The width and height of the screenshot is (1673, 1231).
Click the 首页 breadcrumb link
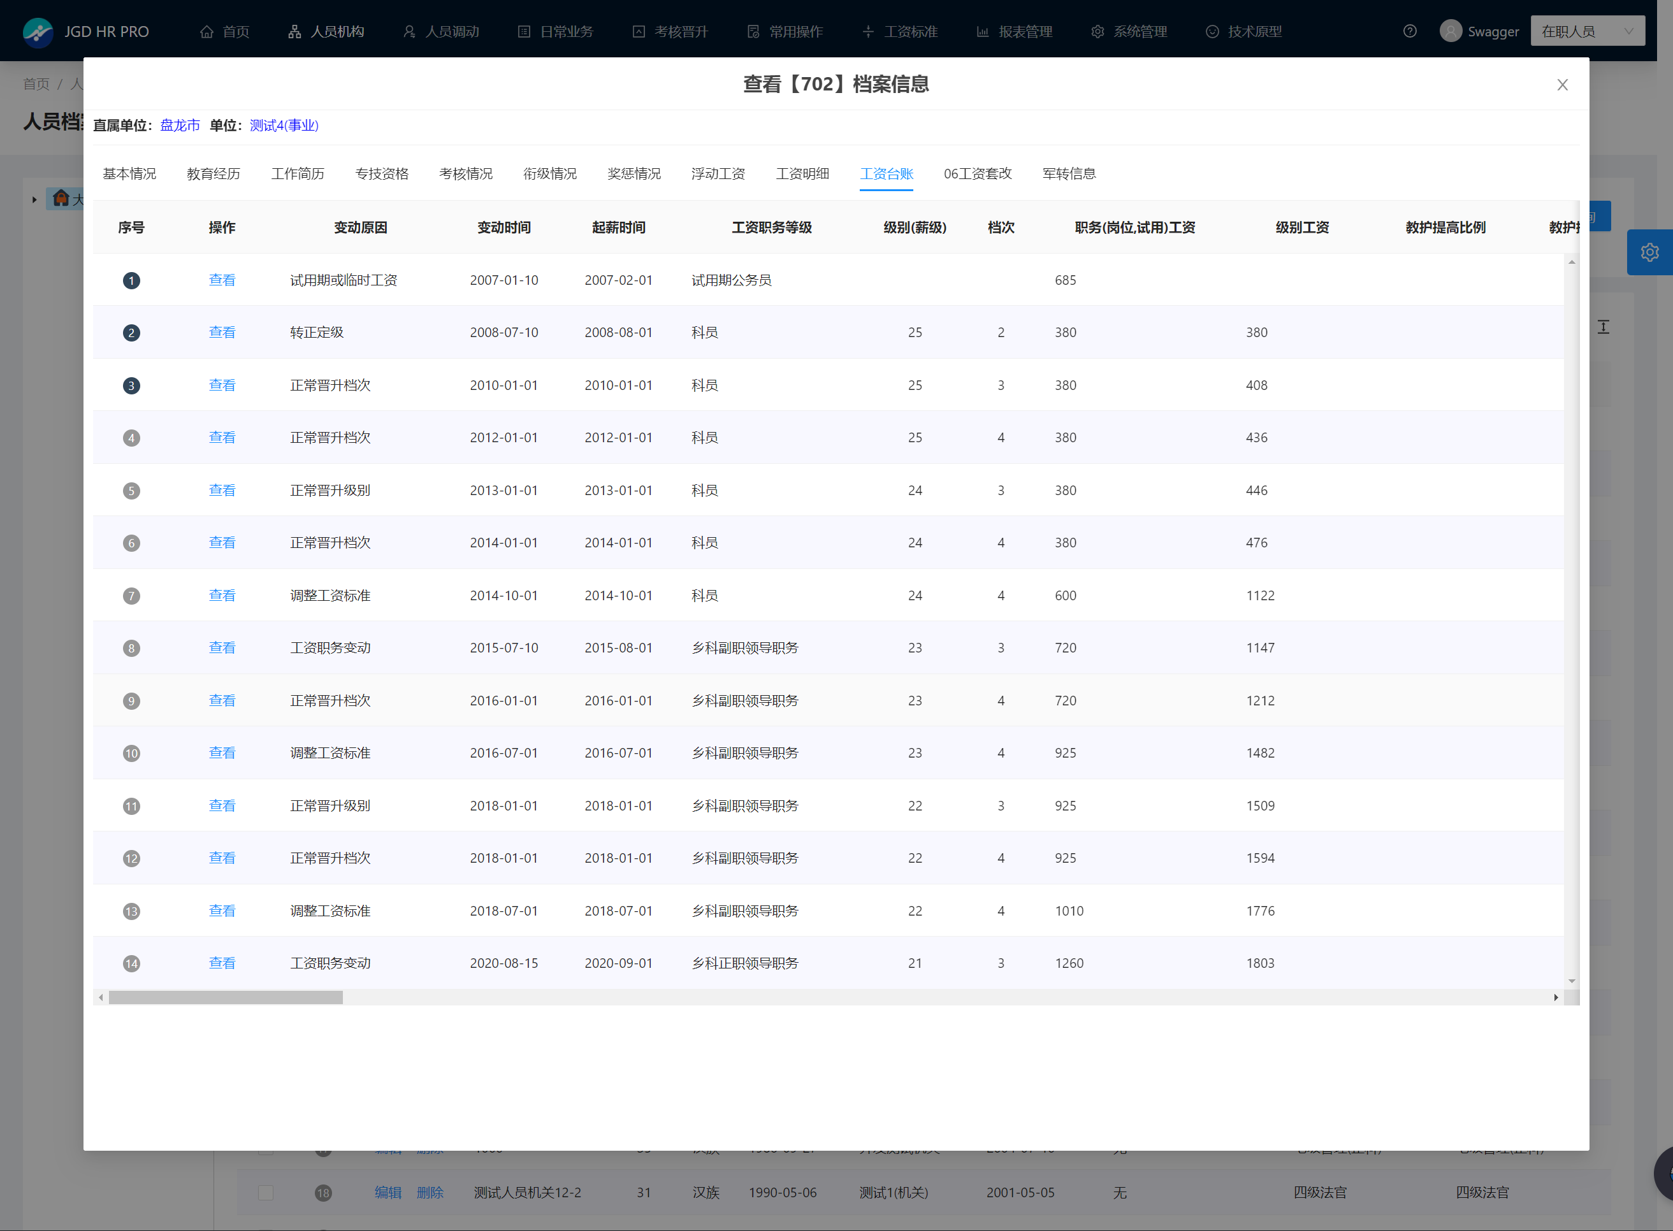(x=36, y=83)
